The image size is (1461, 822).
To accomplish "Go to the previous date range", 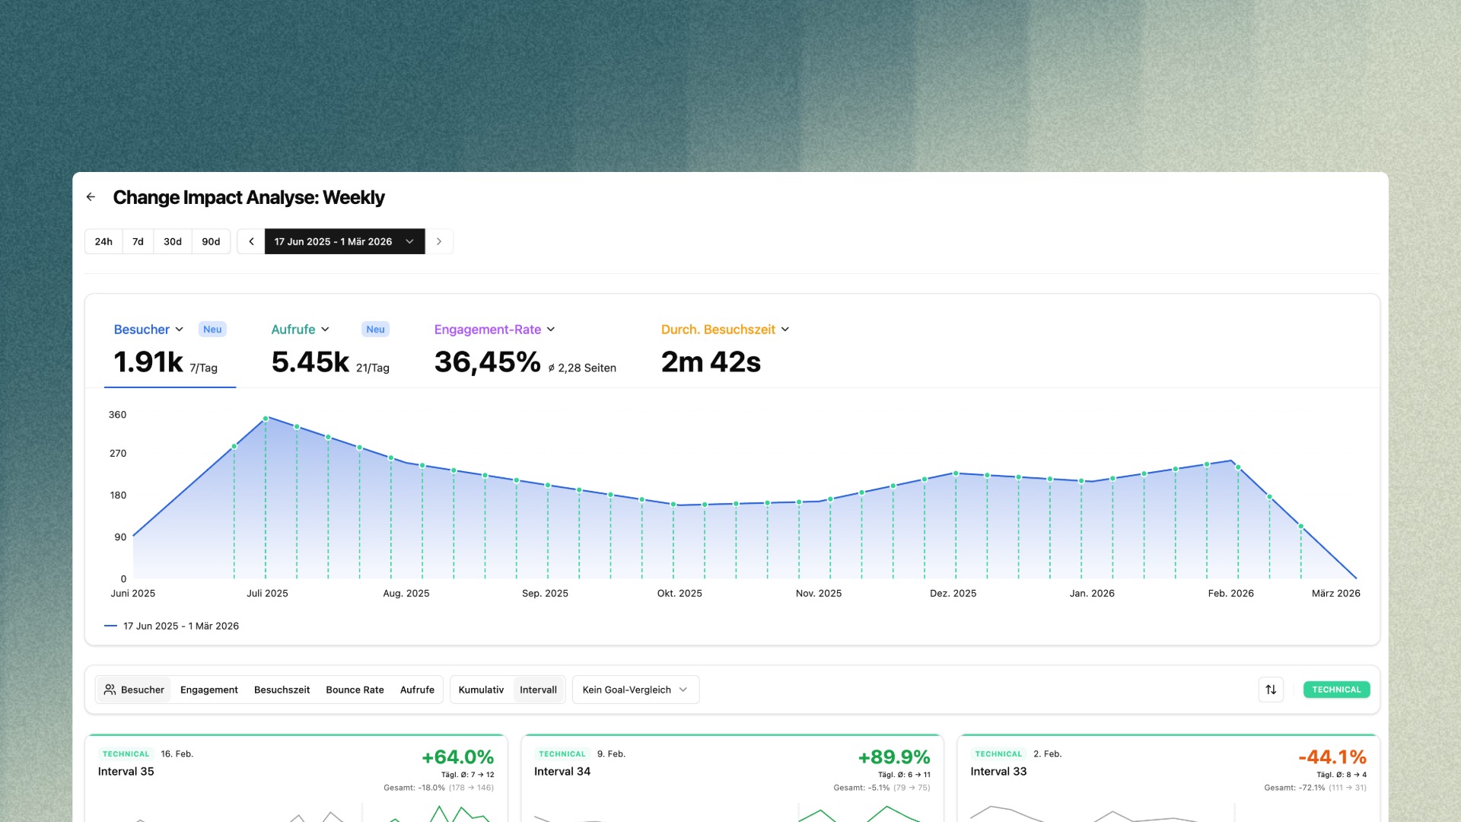I will click(x=251, y=241).
